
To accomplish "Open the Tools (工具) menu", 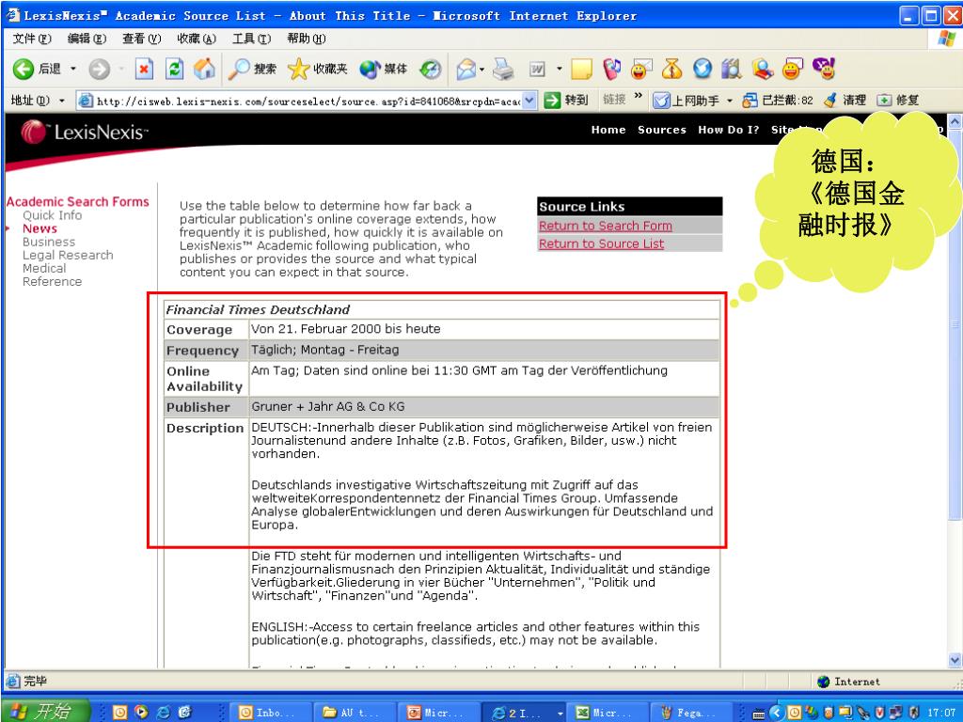I will (x=251, y=39).
